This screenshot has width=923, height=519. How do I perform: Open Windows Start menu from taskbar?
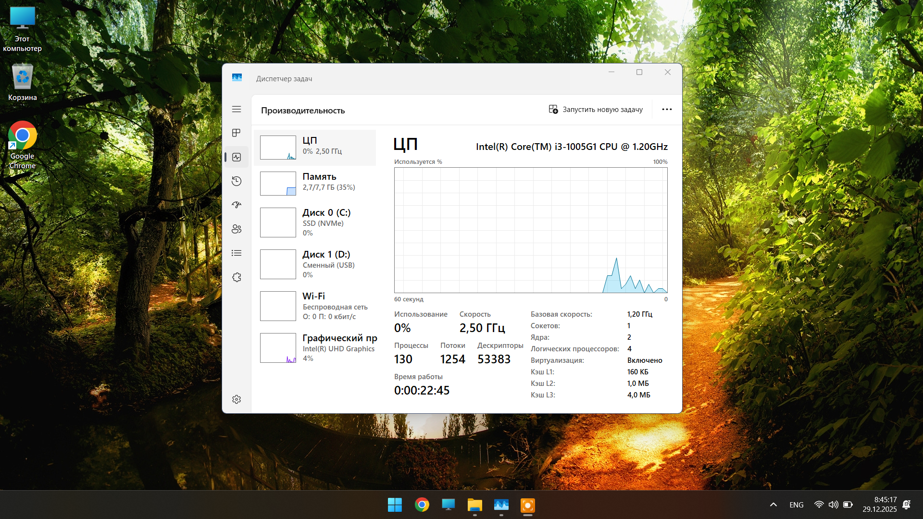(395, 505)
